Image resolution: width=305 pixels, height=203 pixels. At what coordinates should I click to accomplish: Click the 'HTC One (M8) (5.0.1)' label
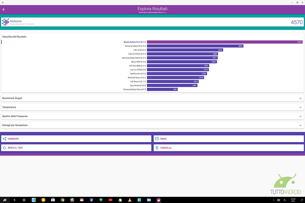point(138,66)
